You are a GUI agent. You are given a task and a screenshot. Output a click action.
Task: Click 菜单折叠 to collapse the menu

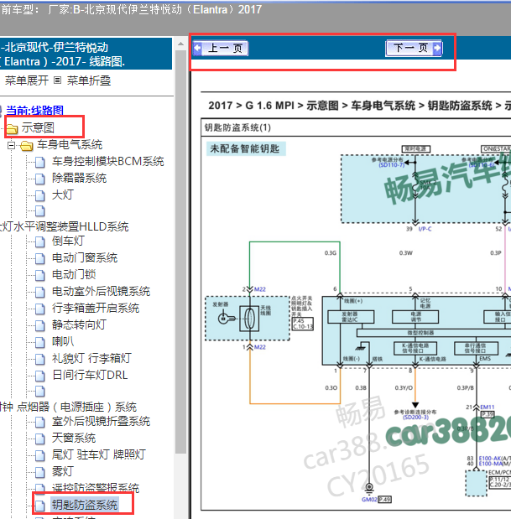point(89,80)
